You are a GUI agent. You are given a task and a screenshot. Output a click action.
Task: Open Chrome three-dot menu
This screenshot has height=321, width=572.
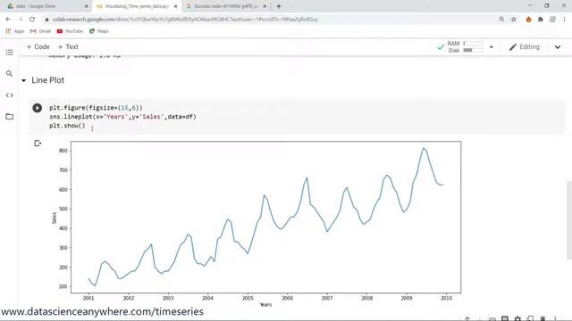[564, 20]
